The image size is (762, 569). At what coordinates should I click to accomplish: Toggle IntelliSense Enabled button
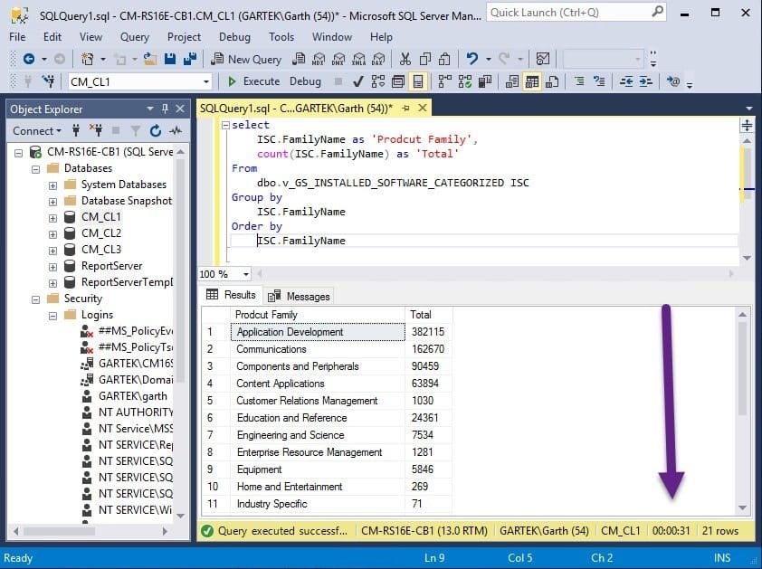coord(418,81)
